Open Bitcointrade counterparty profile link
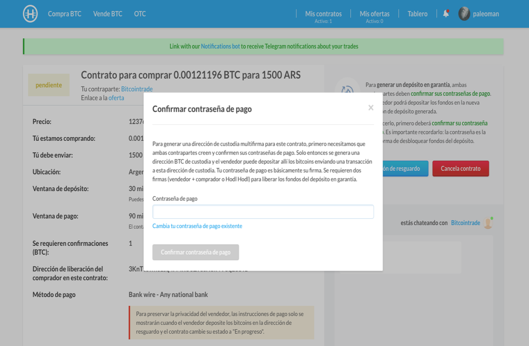529x346 pixels. point(137,89)
